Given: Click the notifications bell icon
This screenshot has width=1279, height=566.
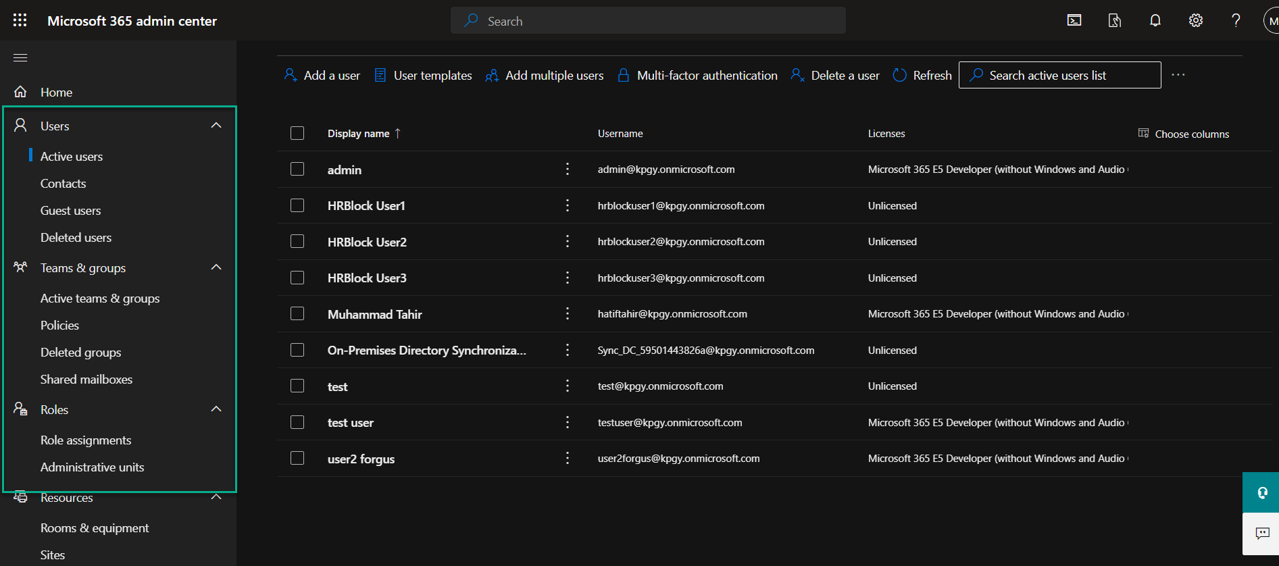Looking at the screenshot, I should [1155, 20].
